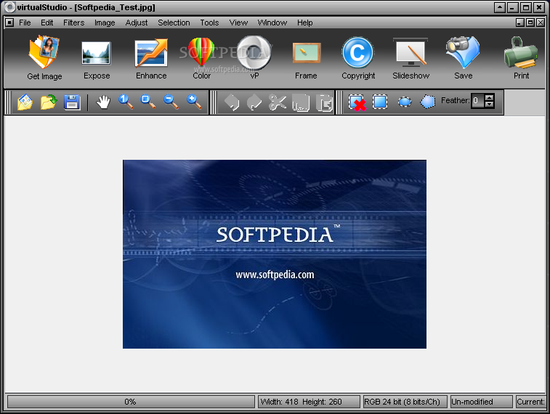The width and height of the screenshot is (550, 414).
Task: Roll up the virtualStudio window
Action: pos(499,7)
